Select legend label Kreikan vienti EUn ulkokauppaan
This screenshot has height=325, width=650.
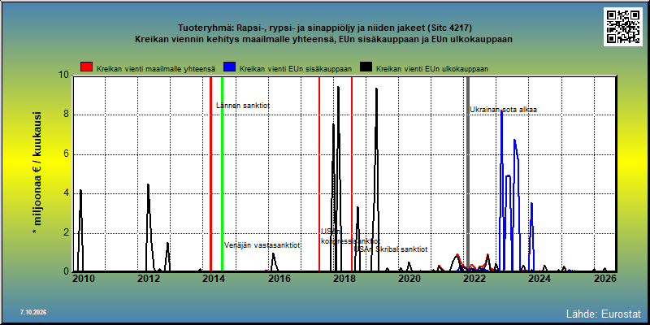coord(432,69)
